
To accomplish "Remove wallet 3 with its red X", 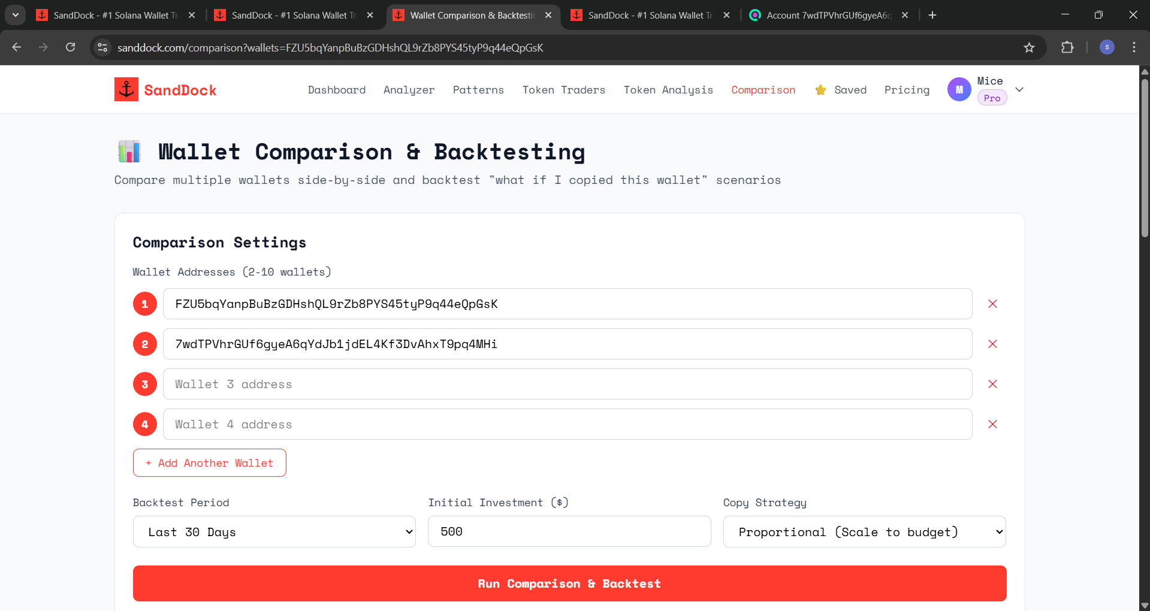I will (992, 384).
